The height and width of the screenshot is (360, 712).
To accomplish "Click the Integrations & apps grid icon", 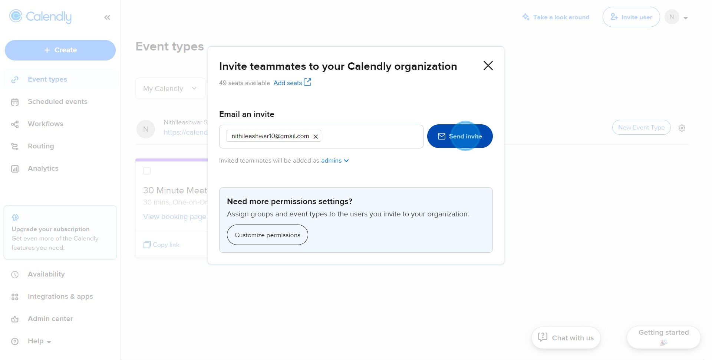I will point(15,297).
